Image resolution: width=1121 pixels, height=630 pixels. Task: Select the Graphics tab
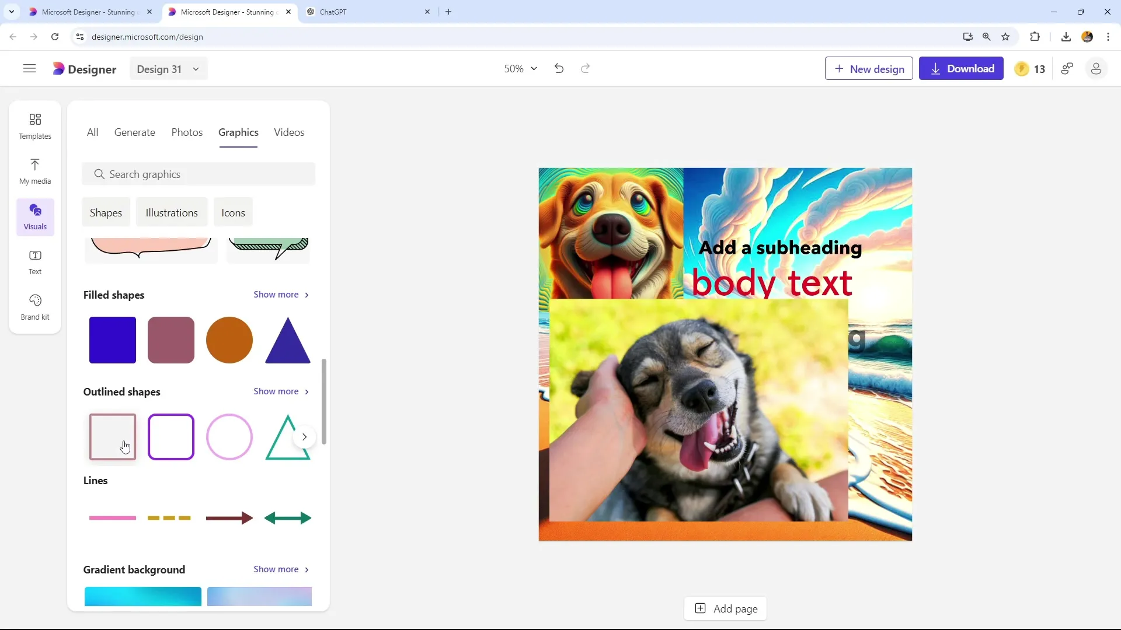pyautogui.click(x=238, y=132)
